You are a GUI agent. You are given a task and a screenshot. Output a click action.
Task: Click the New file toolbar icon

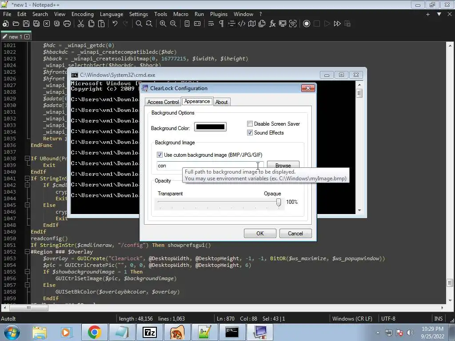coord(5,24)
